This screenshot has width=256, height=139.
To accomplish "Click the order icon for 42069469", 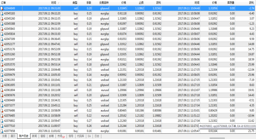I will click(x=2, y=100).
